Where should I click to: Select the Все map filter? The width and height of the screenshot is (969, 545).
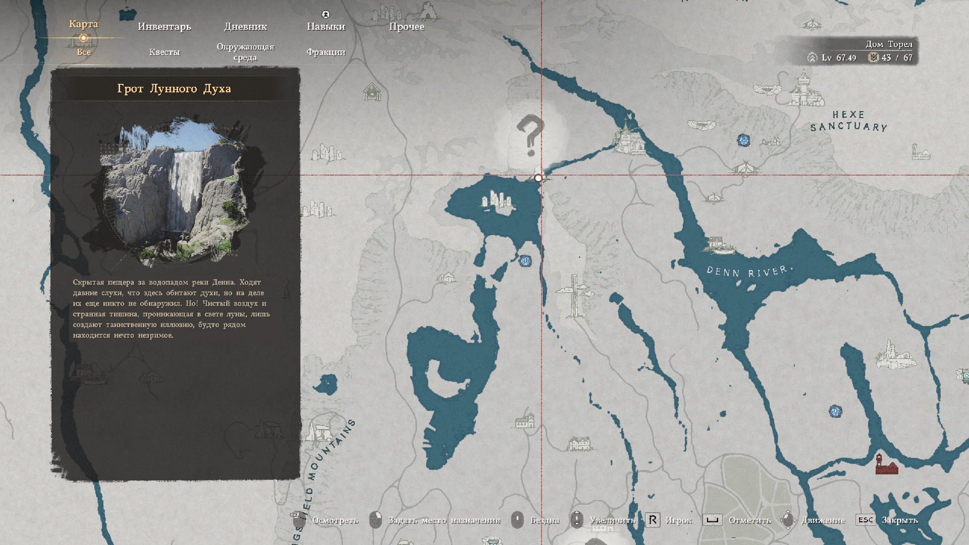[x=84, y=52]
